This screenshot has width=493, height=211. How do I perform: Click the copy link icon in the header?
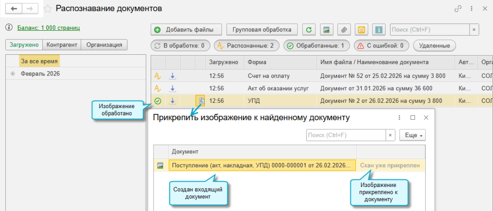(x=457, y=9)
